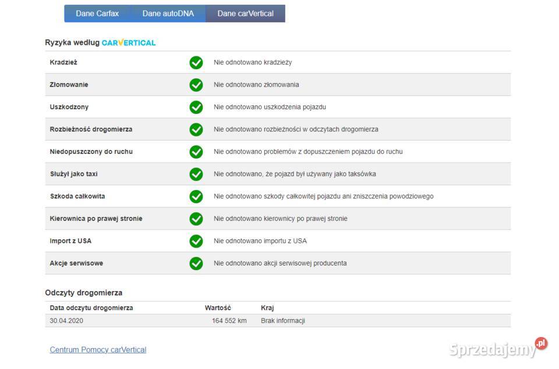Click 'Nie odnotowano importu z USA'

260,241
